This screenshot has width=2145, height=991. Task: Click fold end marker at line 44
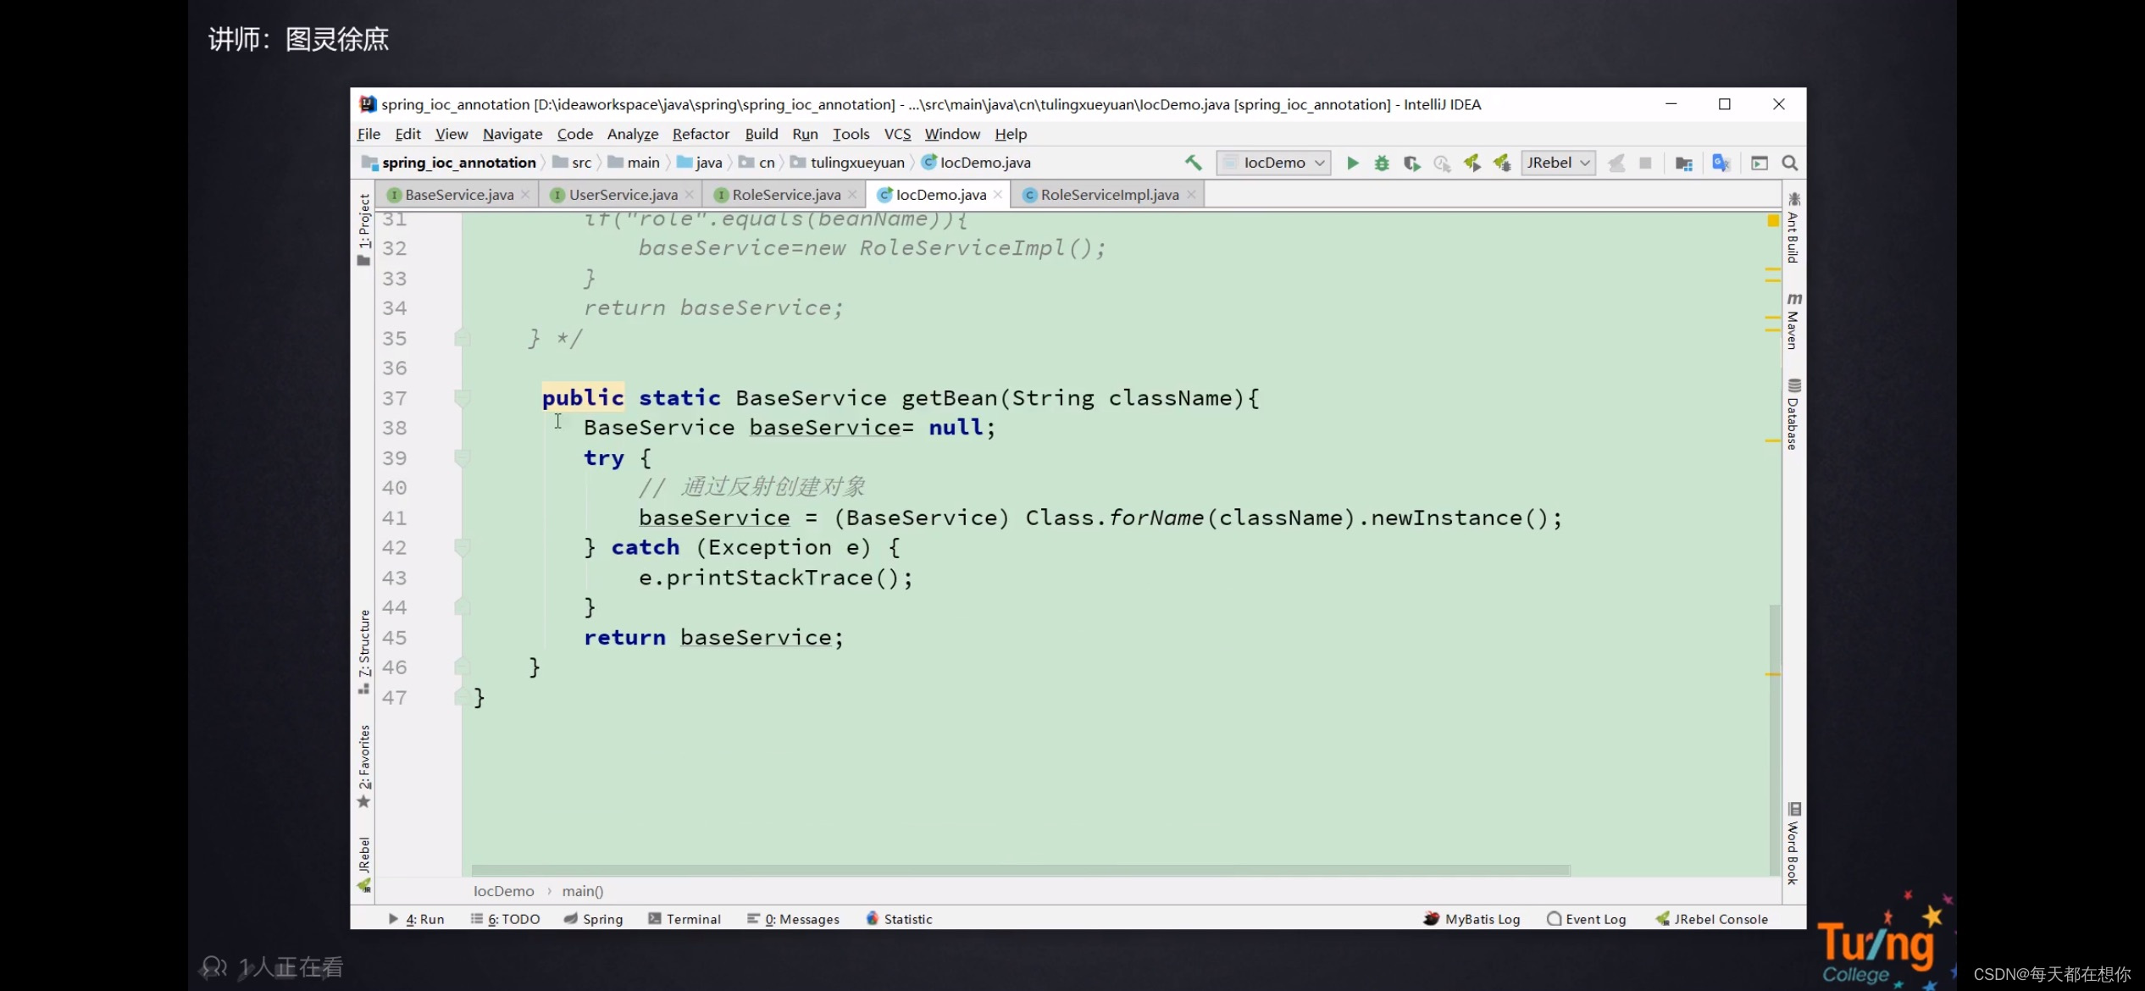pyautogui.click(x=463, y=607)
